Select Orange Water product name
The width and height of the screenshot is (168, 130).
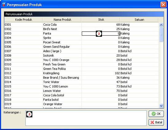tap(53, 104)
